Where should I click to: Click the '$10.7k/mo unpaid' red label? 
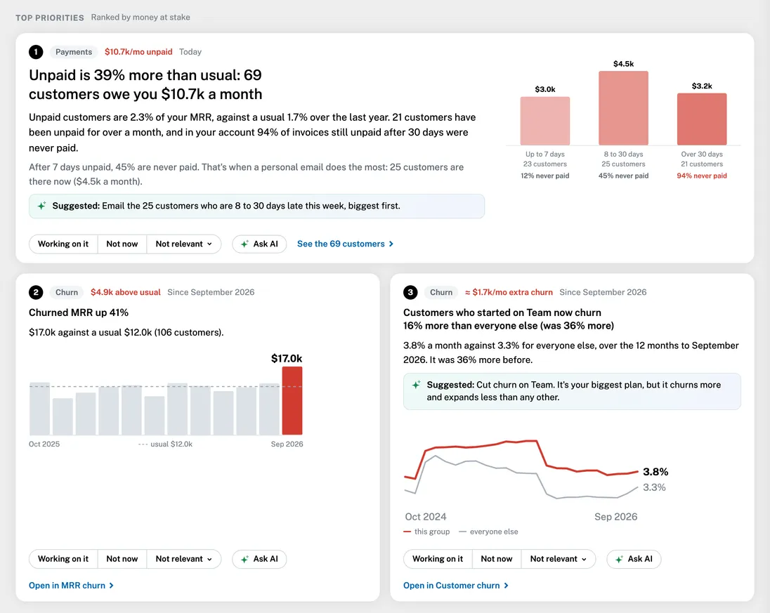click(x=138, y=52)
